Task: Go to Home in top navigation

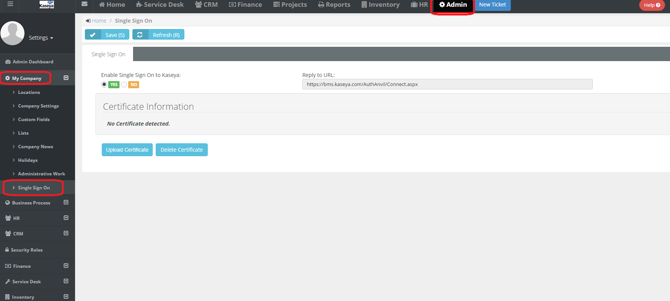Action: click(x=112, y=5)
